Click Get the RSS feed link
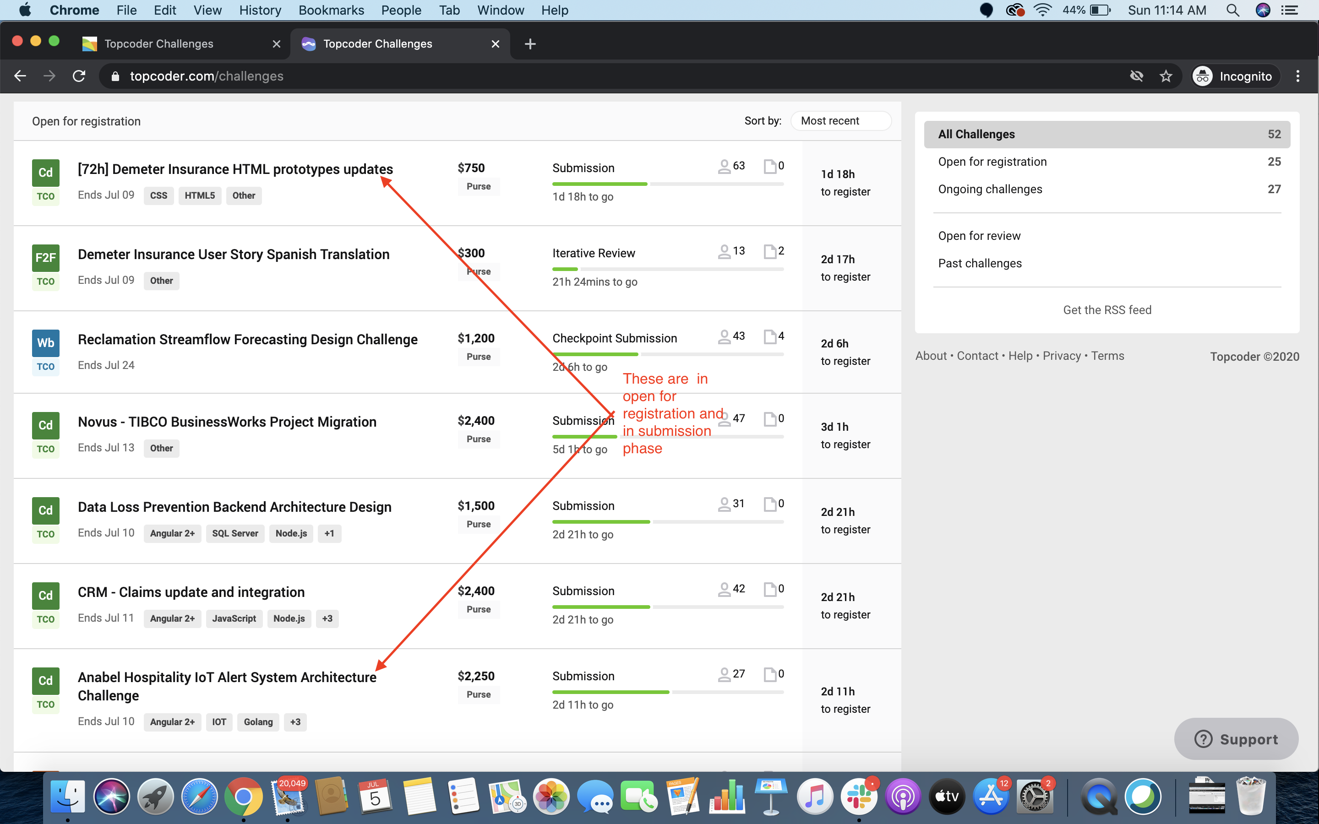The image size is (1319, 824). click(1107, 310)
